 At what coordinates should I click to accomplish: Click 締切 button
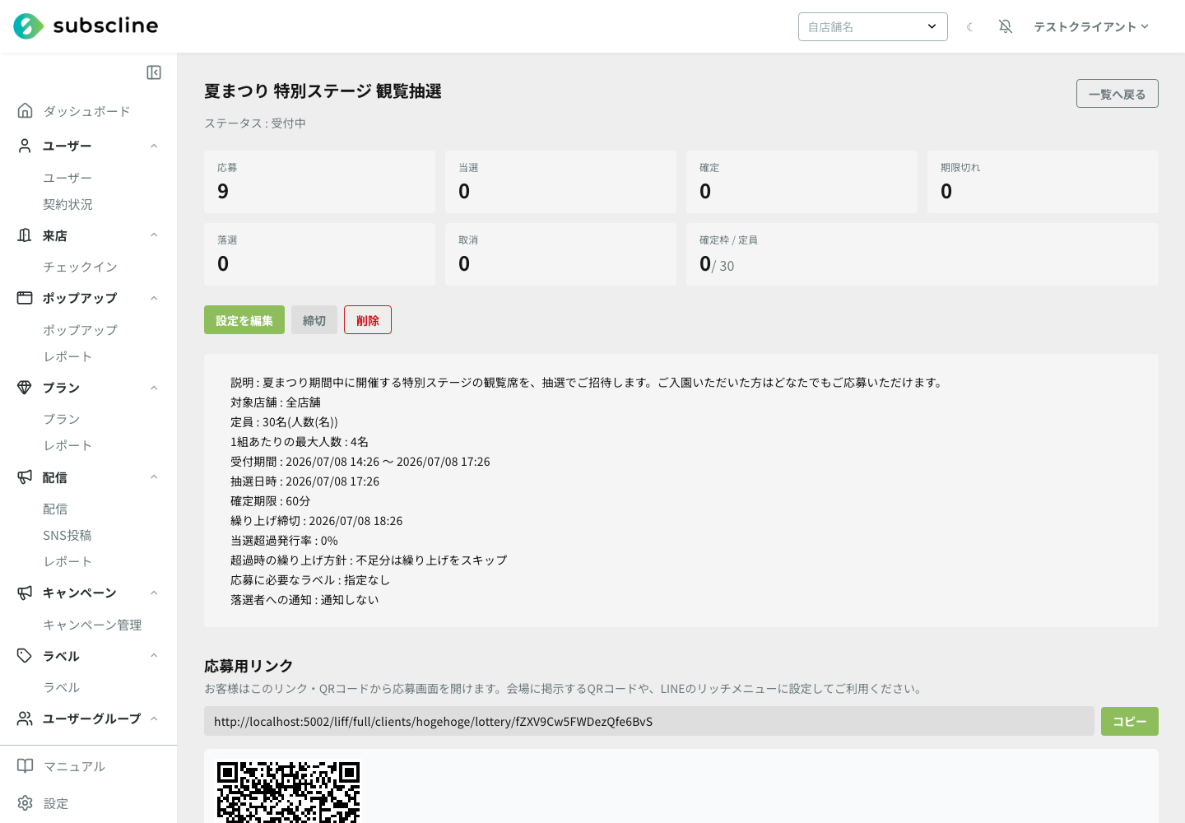(x=314, y=320)
